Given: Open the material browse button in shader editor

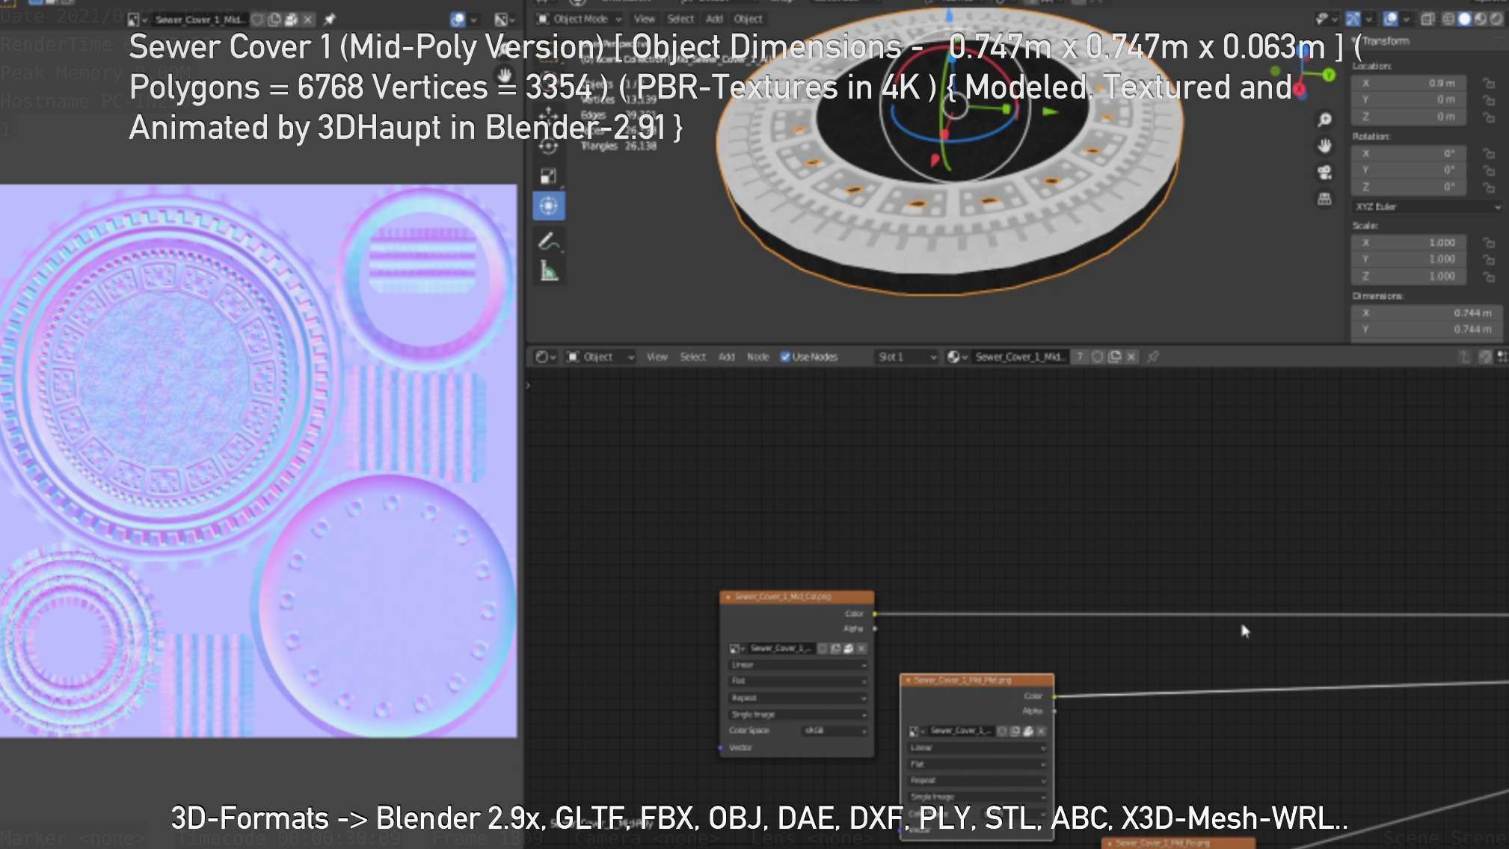Looking at the screenshot, I should click(957, 356).
